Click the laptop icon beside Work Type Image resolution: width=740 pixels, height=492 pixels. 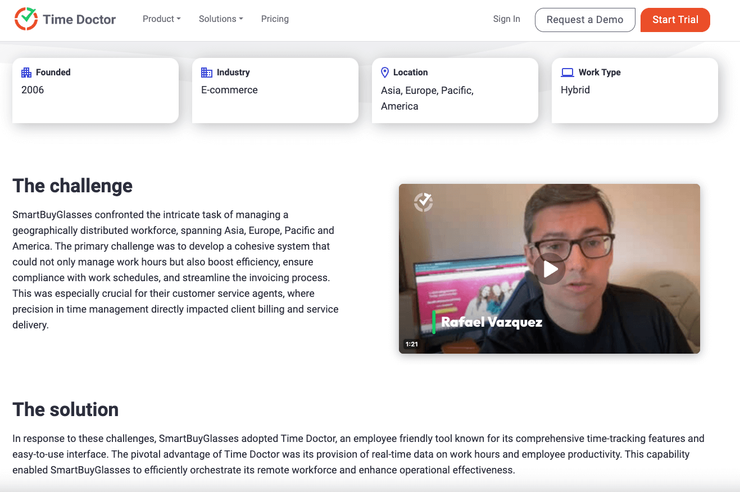click(x=566, y=72)
